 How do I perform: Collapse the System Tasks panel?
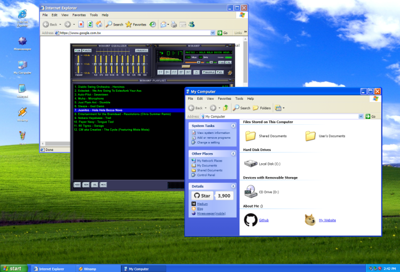tap(233, 125)
